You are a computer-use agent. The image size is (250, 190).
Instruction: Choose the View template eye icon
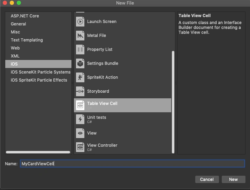tap(80, 133)
